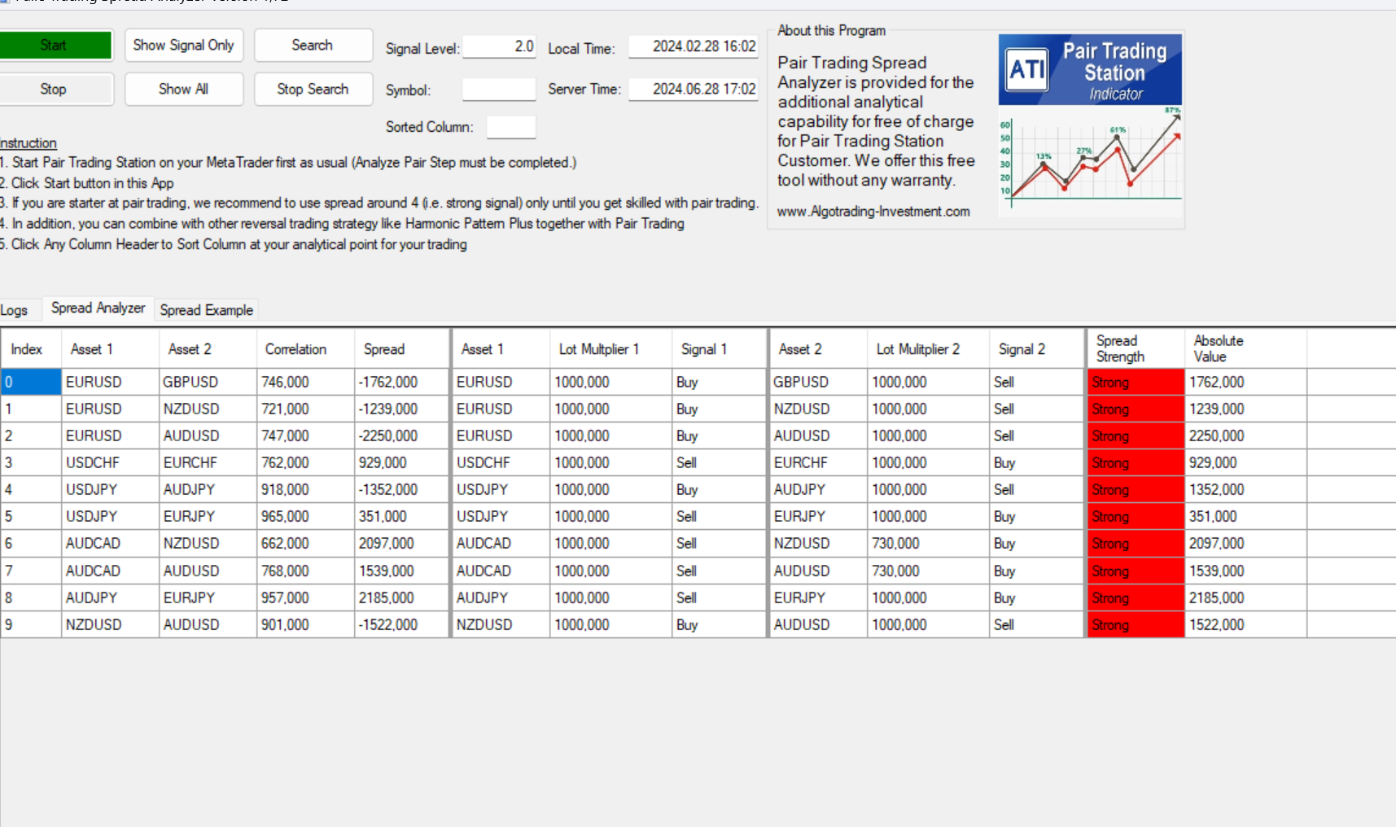Select the Spread Analyzer tab
Image resolution: width=1396 pixels, height=827 pixels.
point(98,308)
